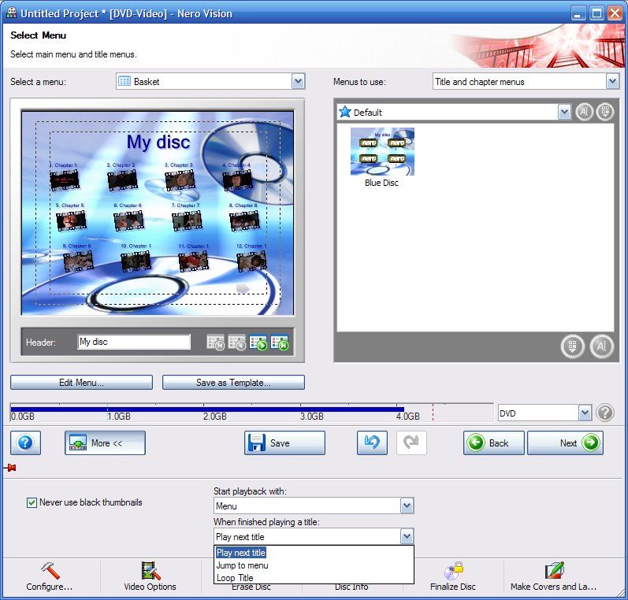Select Chapter 7 thumbnail in preview
This screenshot has width=628, height=600.
click(x=187, y=220)
